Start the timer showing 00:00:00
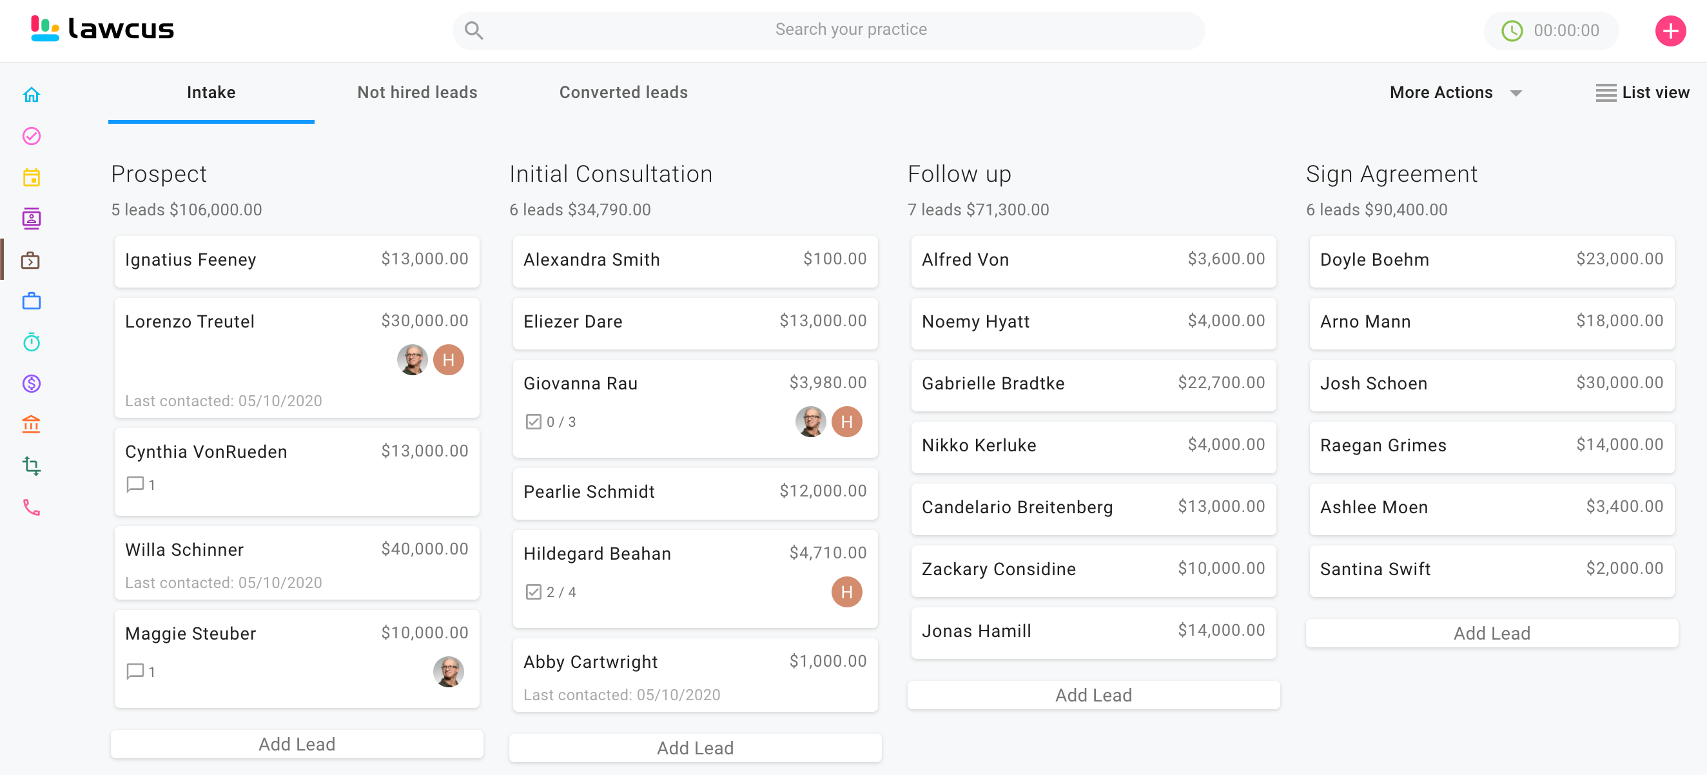The image size is (1707, 775). coord(1512,30)
